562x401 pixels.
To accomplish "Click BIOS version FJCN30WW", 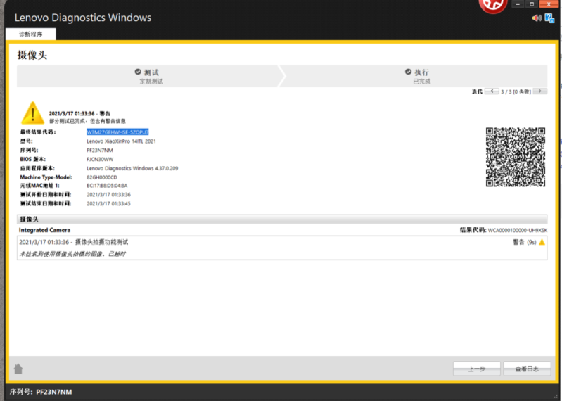I will coord(100,159).
